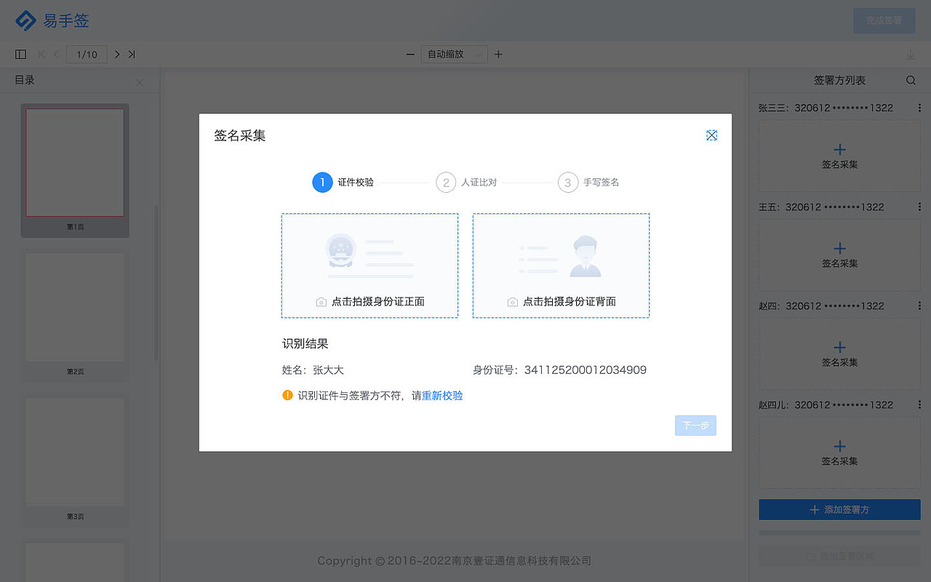Zoom out with the minus icon

[x=410, y=54]
